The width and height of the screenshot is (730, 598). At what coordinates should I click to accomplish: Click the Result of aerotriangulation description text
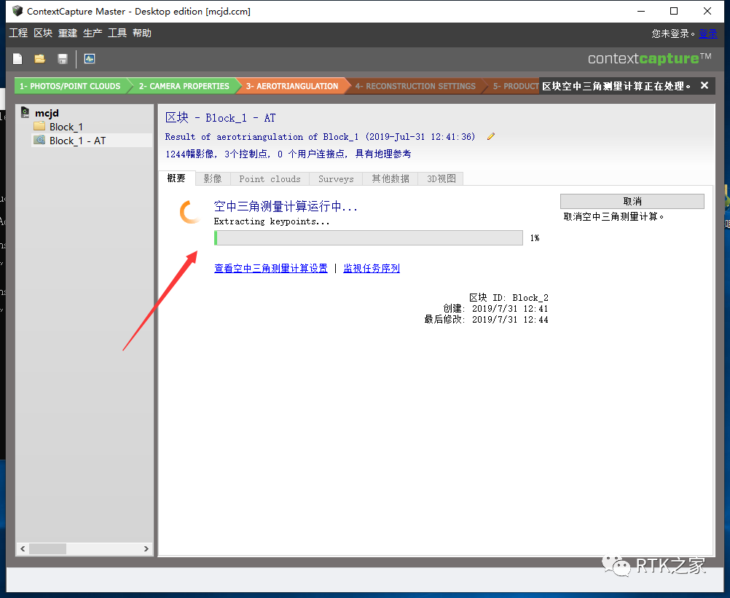(320, 136)
